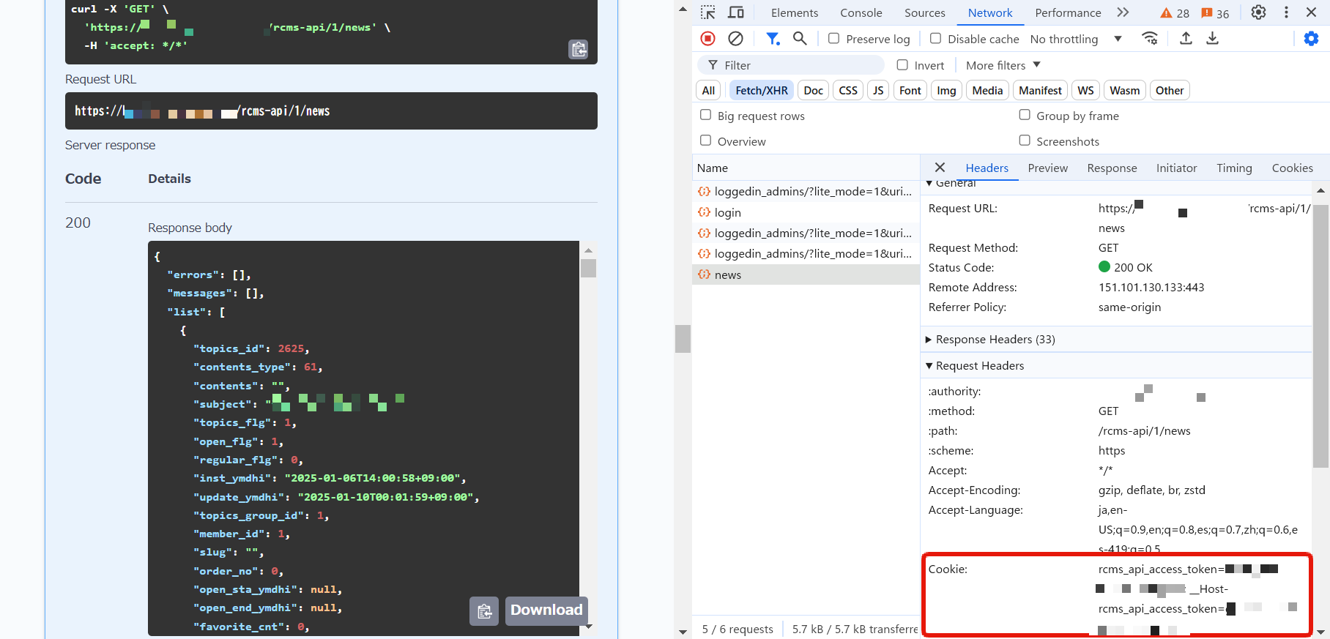1330x639 pixels.
Task: Type in the network Filter field
Action: (798, 65)
